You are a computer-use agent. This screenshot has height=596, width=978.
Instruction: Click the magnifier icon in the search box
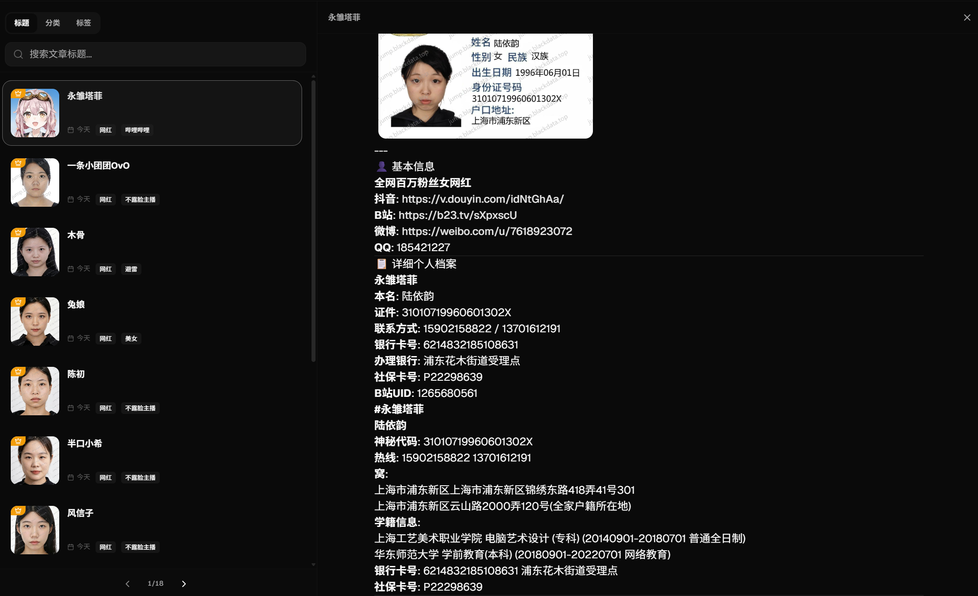coord(18,54)
